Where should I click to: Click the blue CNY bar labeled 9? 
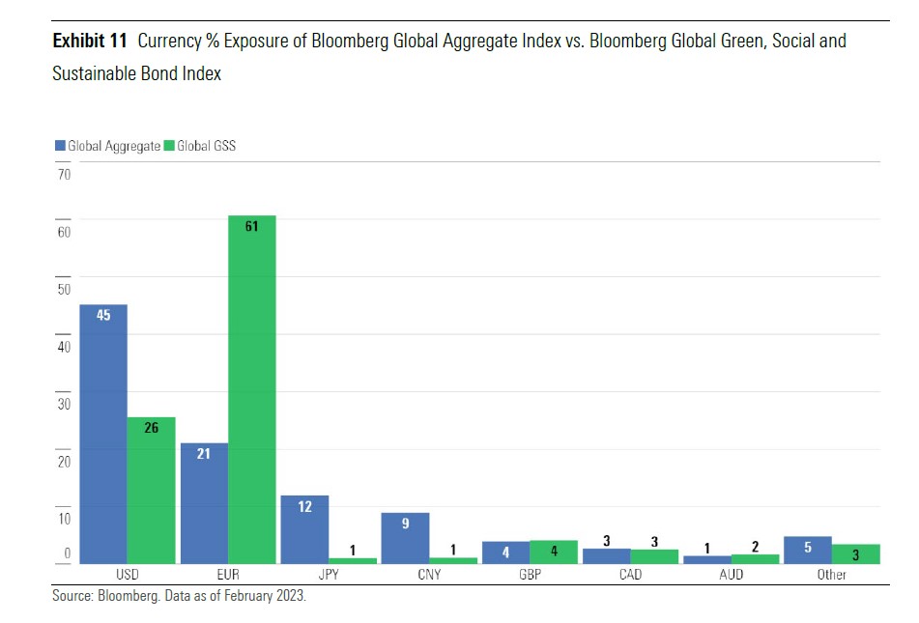pyautogui.click(x=405, y=538)
